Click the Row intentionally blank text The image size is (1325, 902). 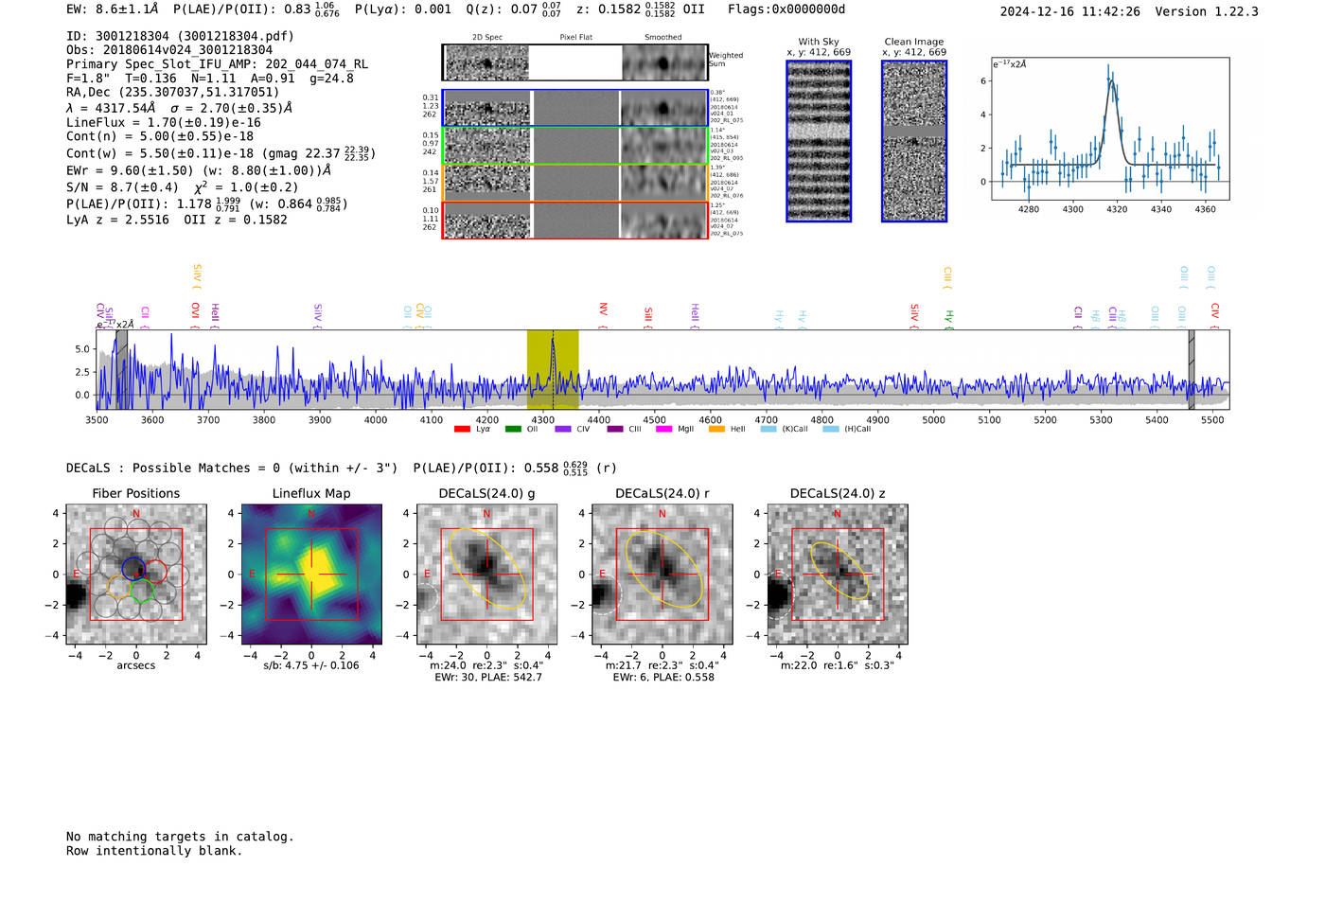point(154,851)
